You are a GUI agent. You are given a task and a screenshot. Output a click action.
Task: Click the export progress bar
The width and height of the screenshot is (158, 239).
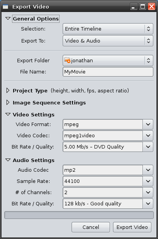point(79,215)
